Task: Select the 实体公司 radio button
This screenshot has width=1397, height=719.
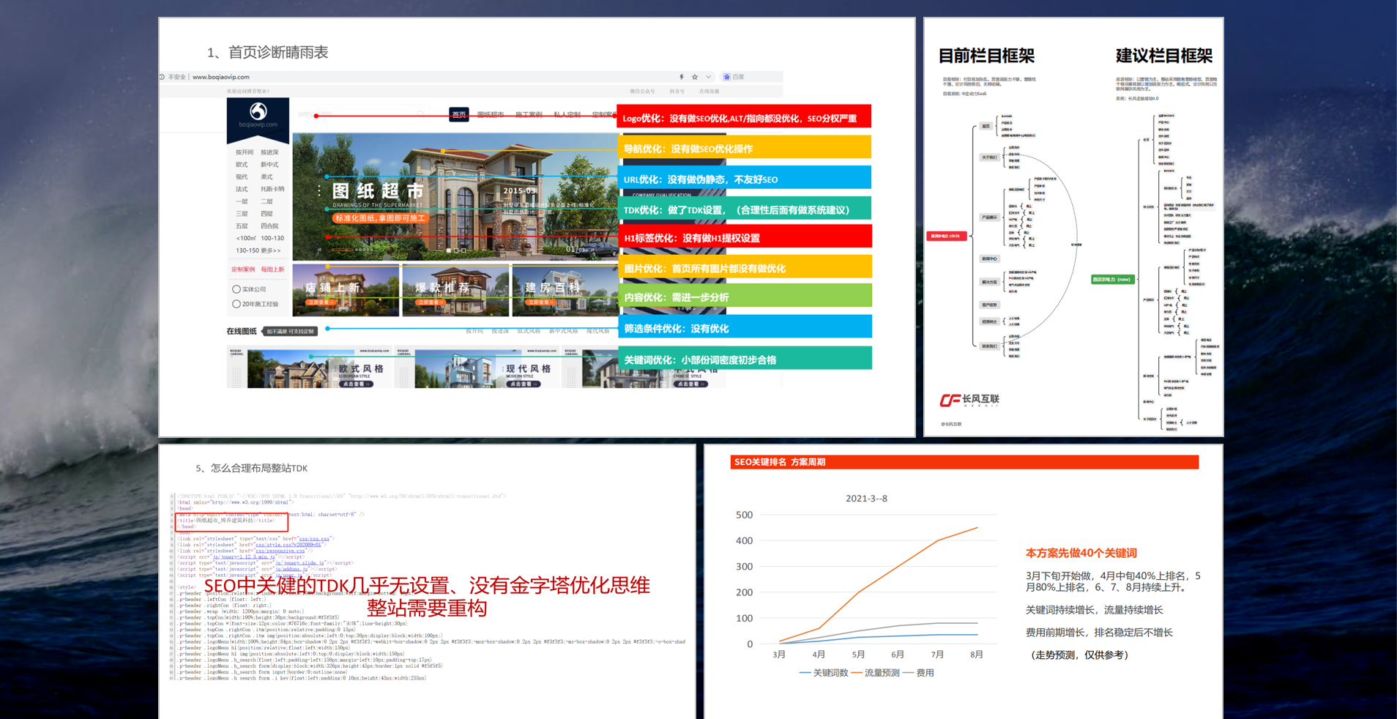Action: (x=236, y=289)
